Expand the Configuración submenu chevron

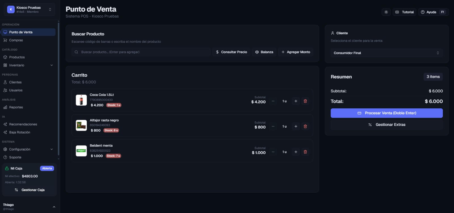coord(52,149)
